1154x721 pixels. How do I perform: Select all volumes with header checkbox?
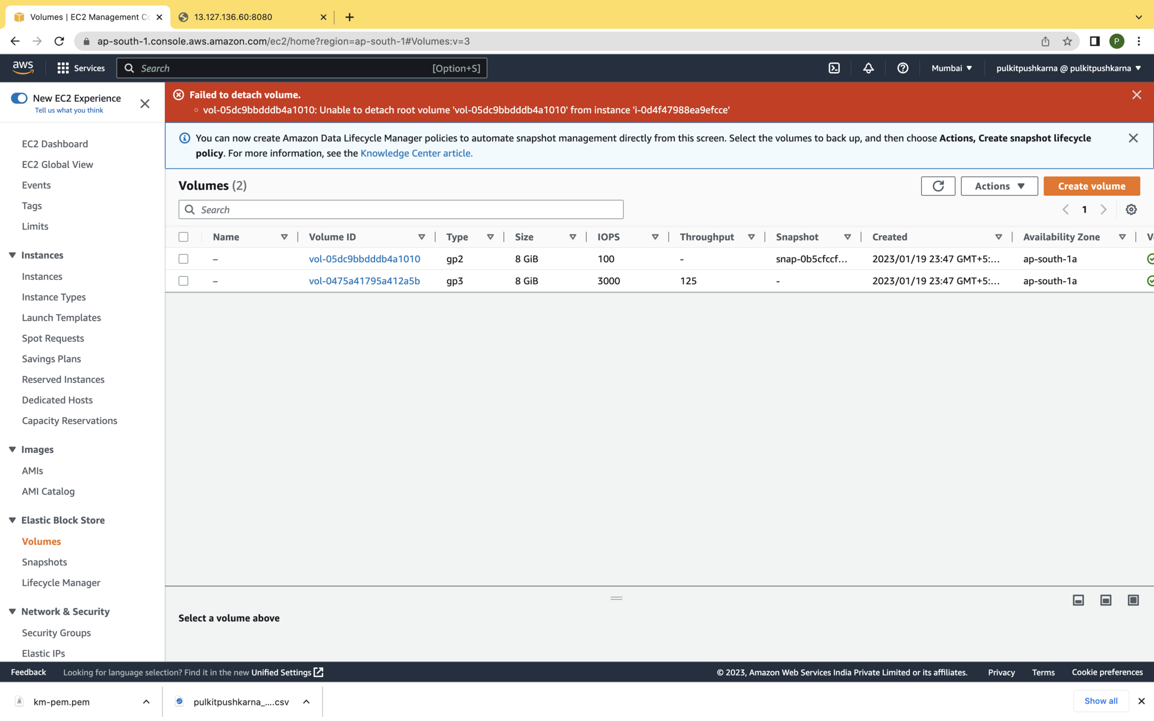[x=183, y=237]
